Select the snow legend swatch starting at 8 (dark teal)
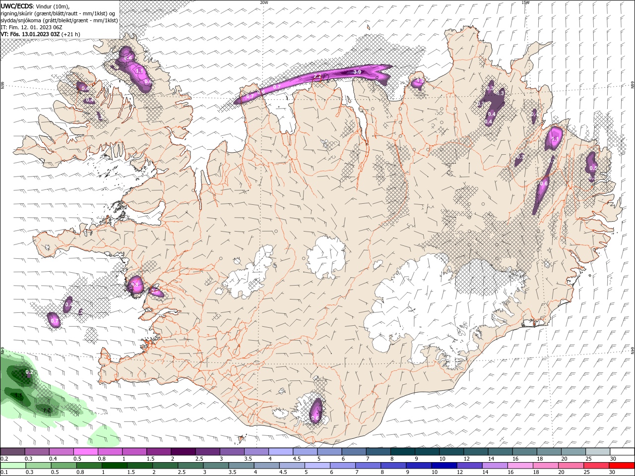Screen dimensions: 635x476 point(403,452)
